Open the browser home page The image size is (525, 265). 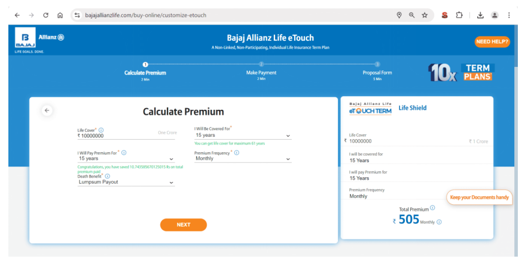(60, 15)
